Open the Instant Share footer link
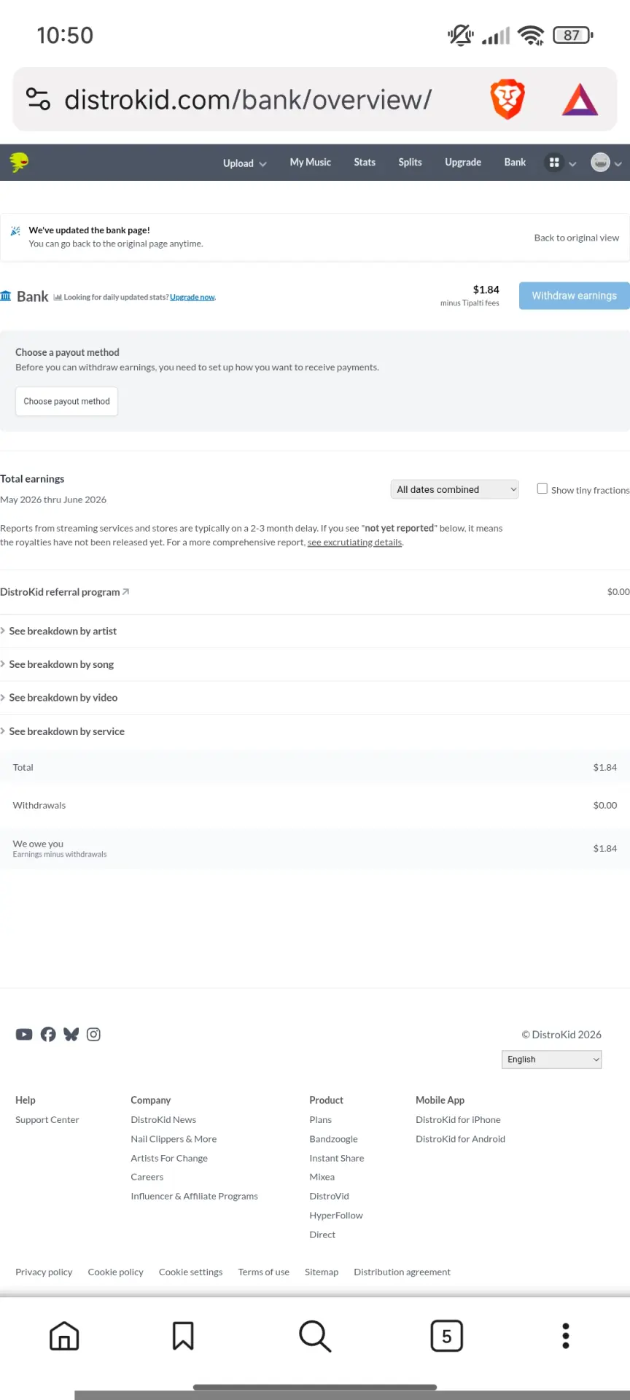This screenshot has height=1400, width=630. point(337,1158)
